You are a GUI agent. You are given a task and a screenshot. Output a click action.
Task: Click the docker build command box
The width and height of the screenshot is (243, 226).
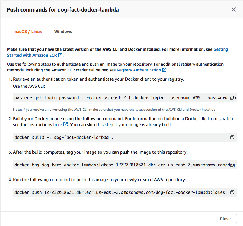pyautogui.click(x=125, y=137)
